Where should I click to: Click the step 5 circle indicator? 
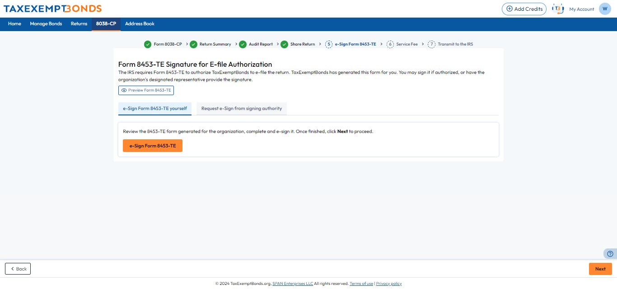[x=329, y=44]
